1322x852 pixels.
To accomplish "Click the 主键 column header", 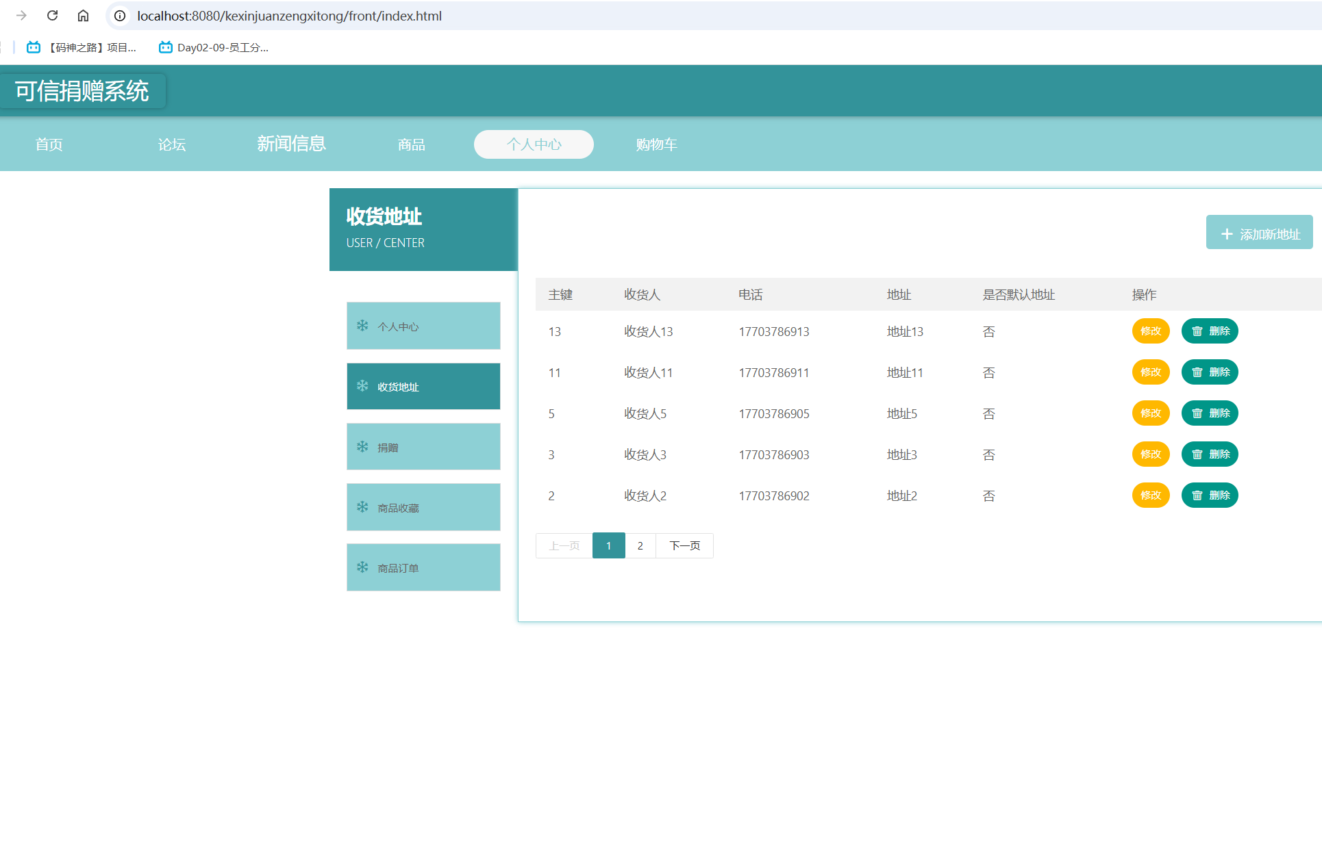I will (x=560, y=294).
